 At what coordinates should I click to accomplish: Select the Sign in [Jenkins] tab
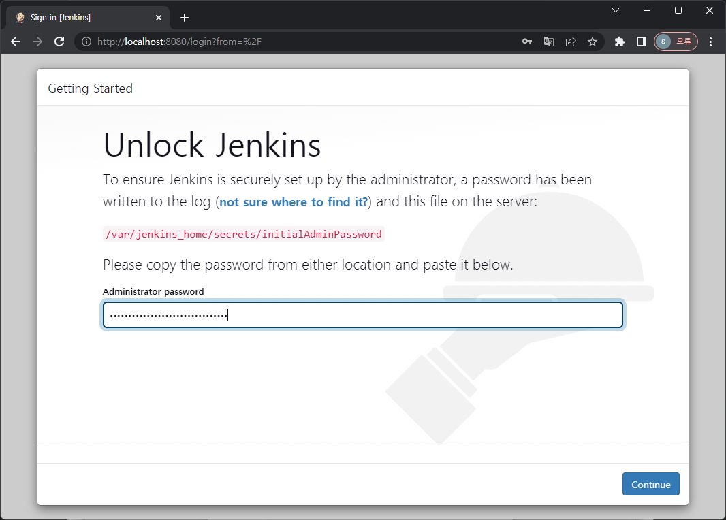click(x=88, y=18)
